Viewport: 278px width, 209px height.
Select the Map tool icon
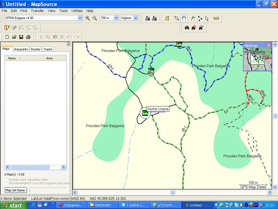(x=167, y=18)
